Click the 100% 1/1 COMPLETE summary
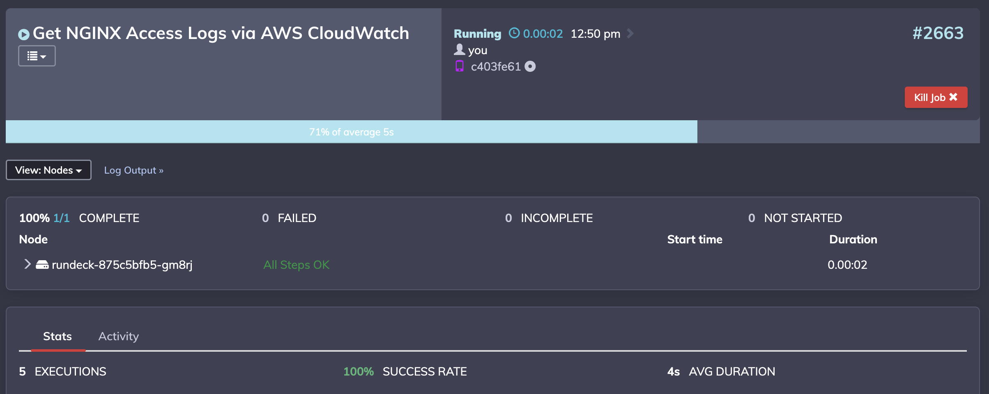The height and width of the screenshot is (394, 989). [79, 218]
